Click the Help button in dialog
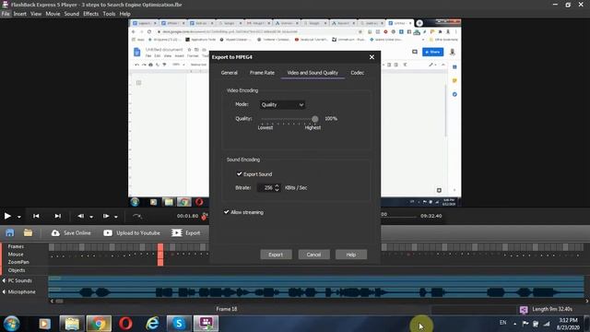This screenshot has width=590, height=332. pos(351,255)
